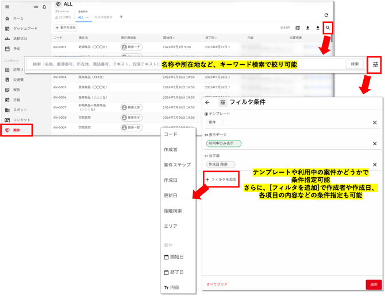The width and height of the screenshot is (385, 296).
Task: Click assignee chip on AN-0007 row
Action: click(132, 108)
